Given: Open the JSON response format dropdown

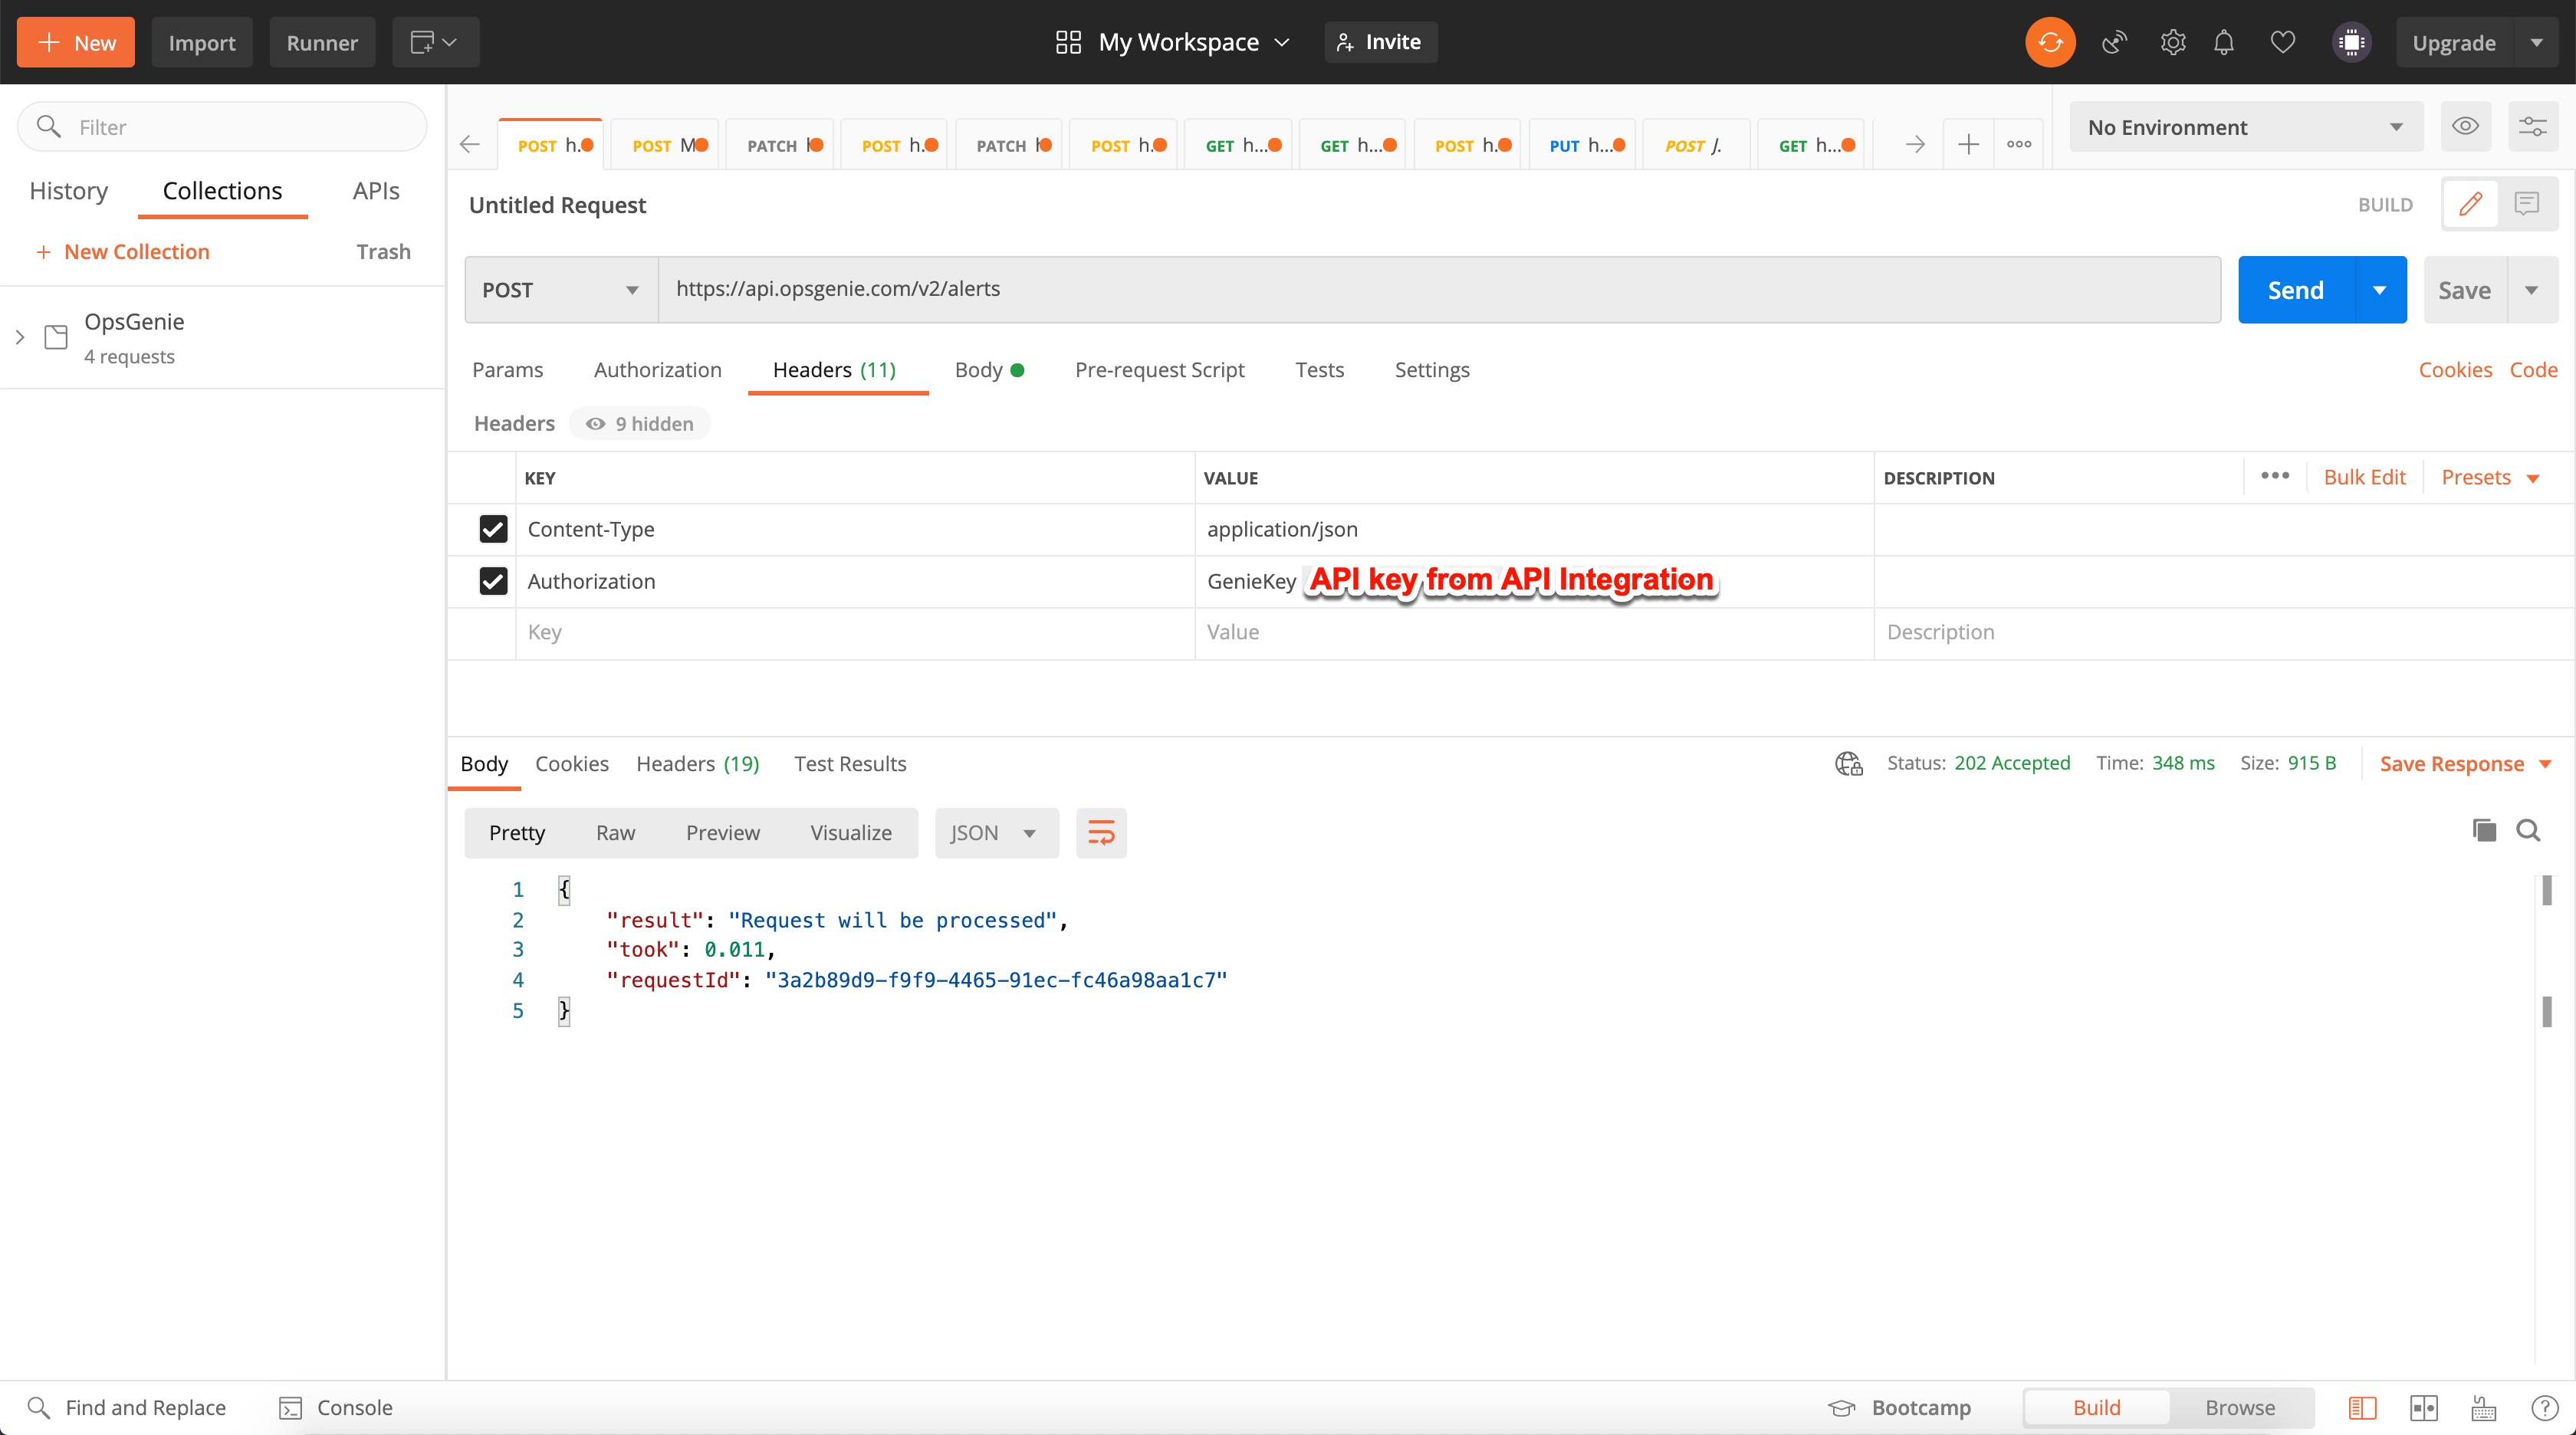Looking at the screenshot, I should pyautogui.click(x=995, y=832).
